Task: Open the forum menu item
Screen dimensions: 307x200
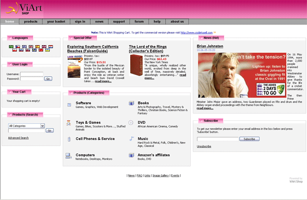Action: pos(139,21)
